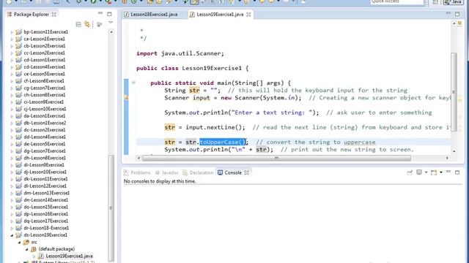The image size is (469, 263).
Task: Select ch-Lesson8Exercise1 project
Action: 44,95
